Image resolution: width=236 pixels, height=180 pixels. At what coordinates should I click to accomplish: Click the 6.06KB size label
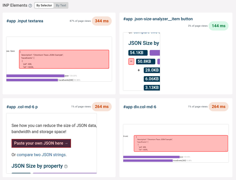(152, 79)
